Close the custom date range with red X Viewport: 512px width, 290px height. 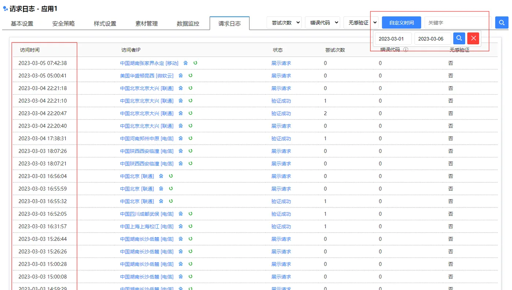[473, 38]
